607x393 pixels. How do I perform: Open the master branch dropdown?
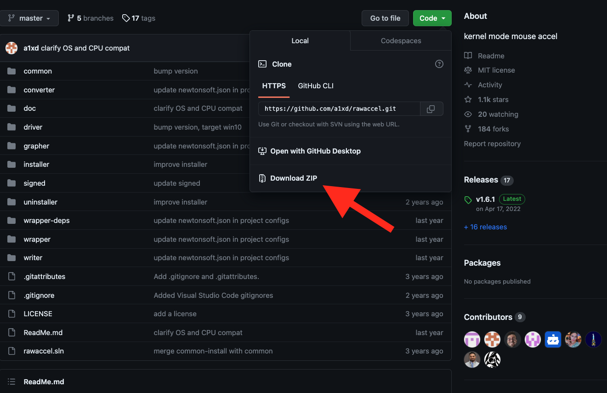click(x=29, y=18)
